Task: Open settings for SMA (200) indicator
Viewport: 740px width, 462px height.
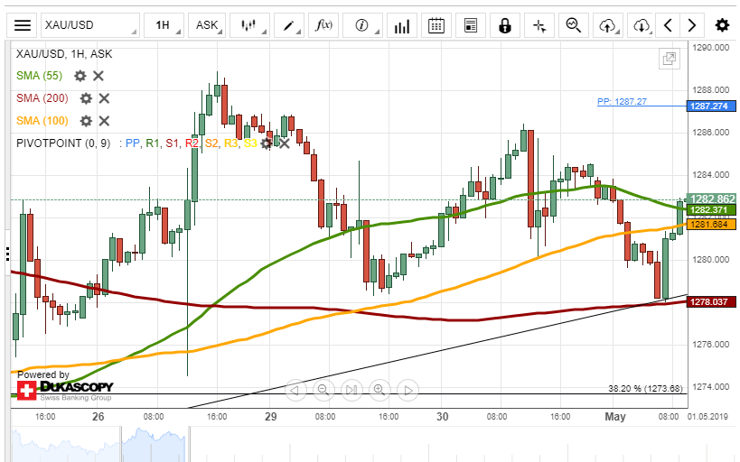Action: point(86,98)
